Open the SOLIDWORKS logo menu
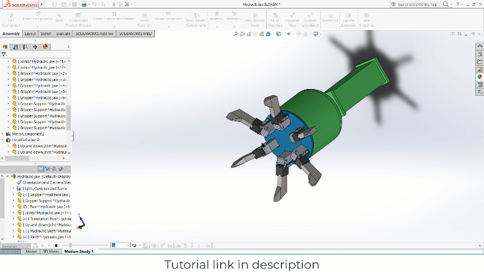The width and height of the screenshot is (484, 272). click(x=20, y=5)
